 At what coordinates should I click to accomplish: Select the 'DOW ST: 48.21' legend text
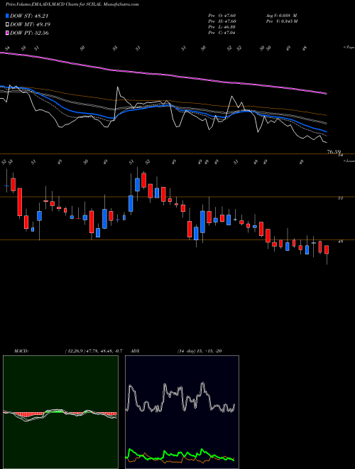coord(29,16)
